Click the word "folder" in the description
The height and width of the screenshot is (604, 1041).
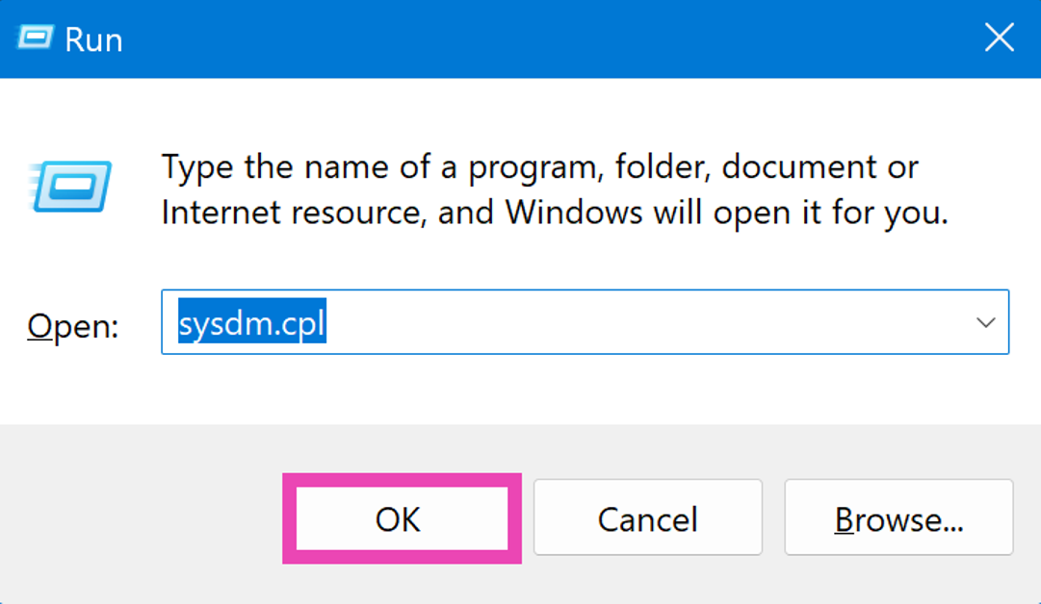point(653,167)
